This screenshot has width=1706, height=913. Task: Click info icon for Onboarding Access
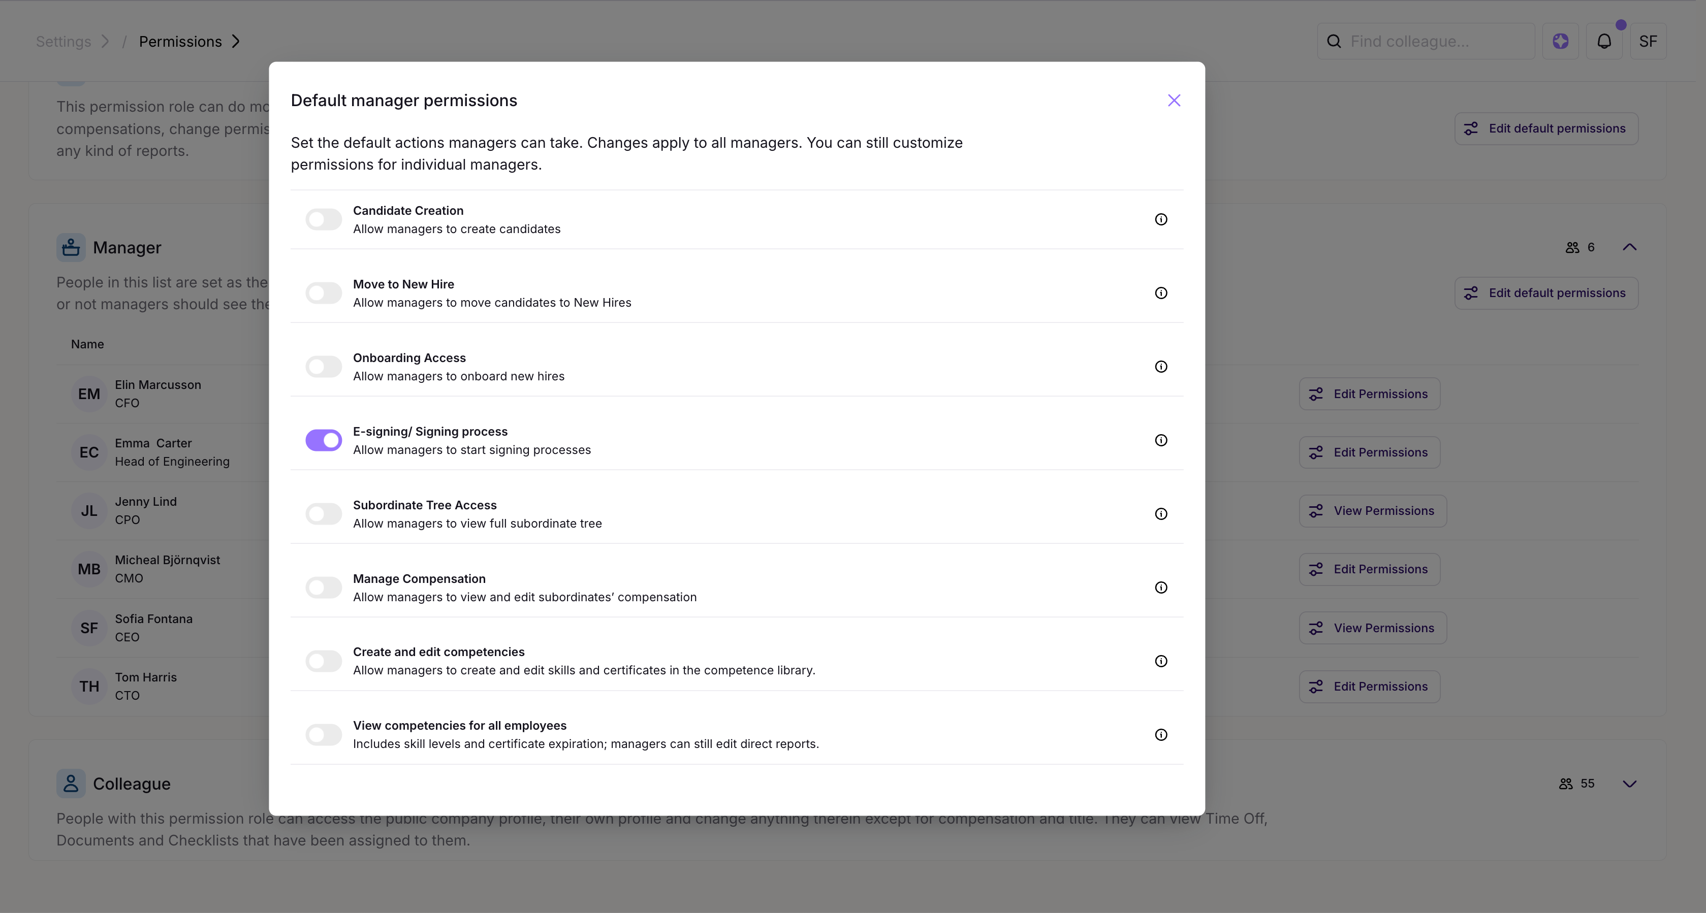click(x=1160, y=367)
